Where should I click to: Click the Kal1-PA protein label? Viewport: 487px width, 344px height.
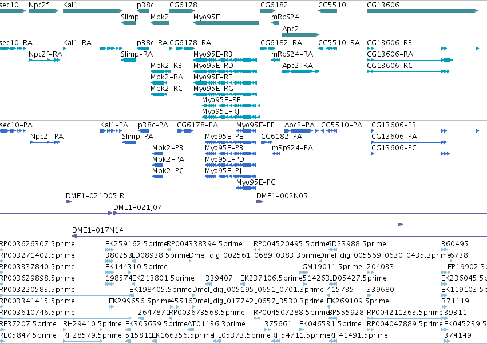114,125
